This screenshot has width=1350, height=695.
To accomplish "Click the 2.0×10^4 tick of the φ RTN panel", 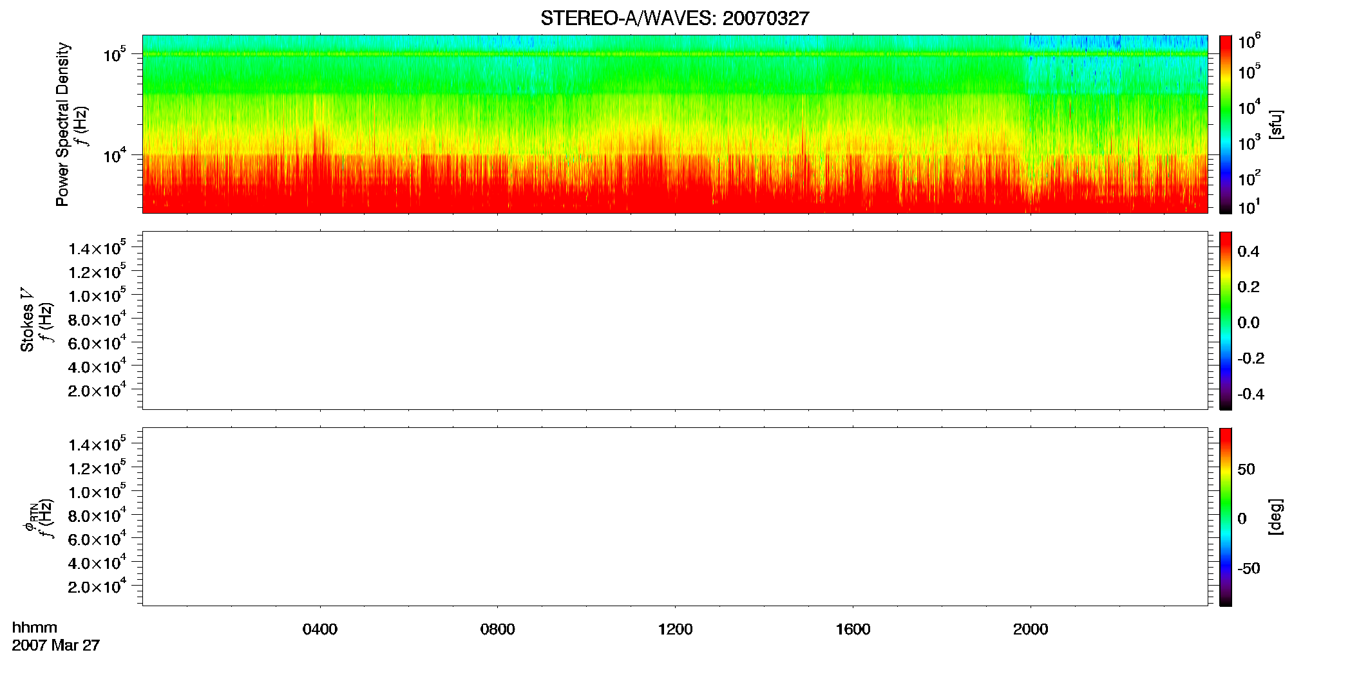I will click(x=97, y=586).
